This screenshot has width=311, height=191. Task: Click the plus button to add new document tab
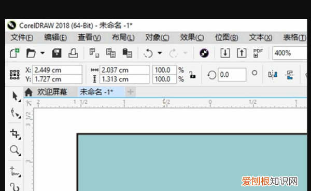click(130, 92)
